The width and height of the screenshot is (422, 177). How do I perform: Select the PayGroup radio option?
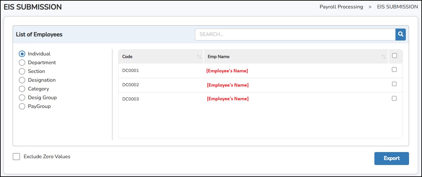pos(22,106)
